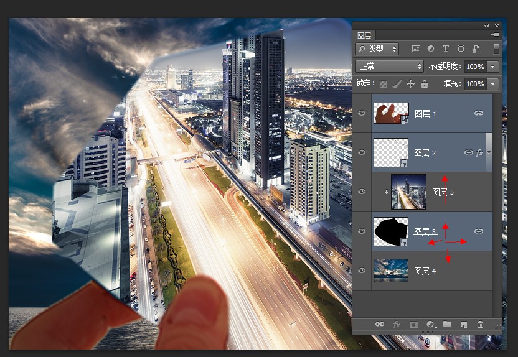Collapse the layers panel with double arrows
This screenshot has height=357, width=518.
(486, 25)
